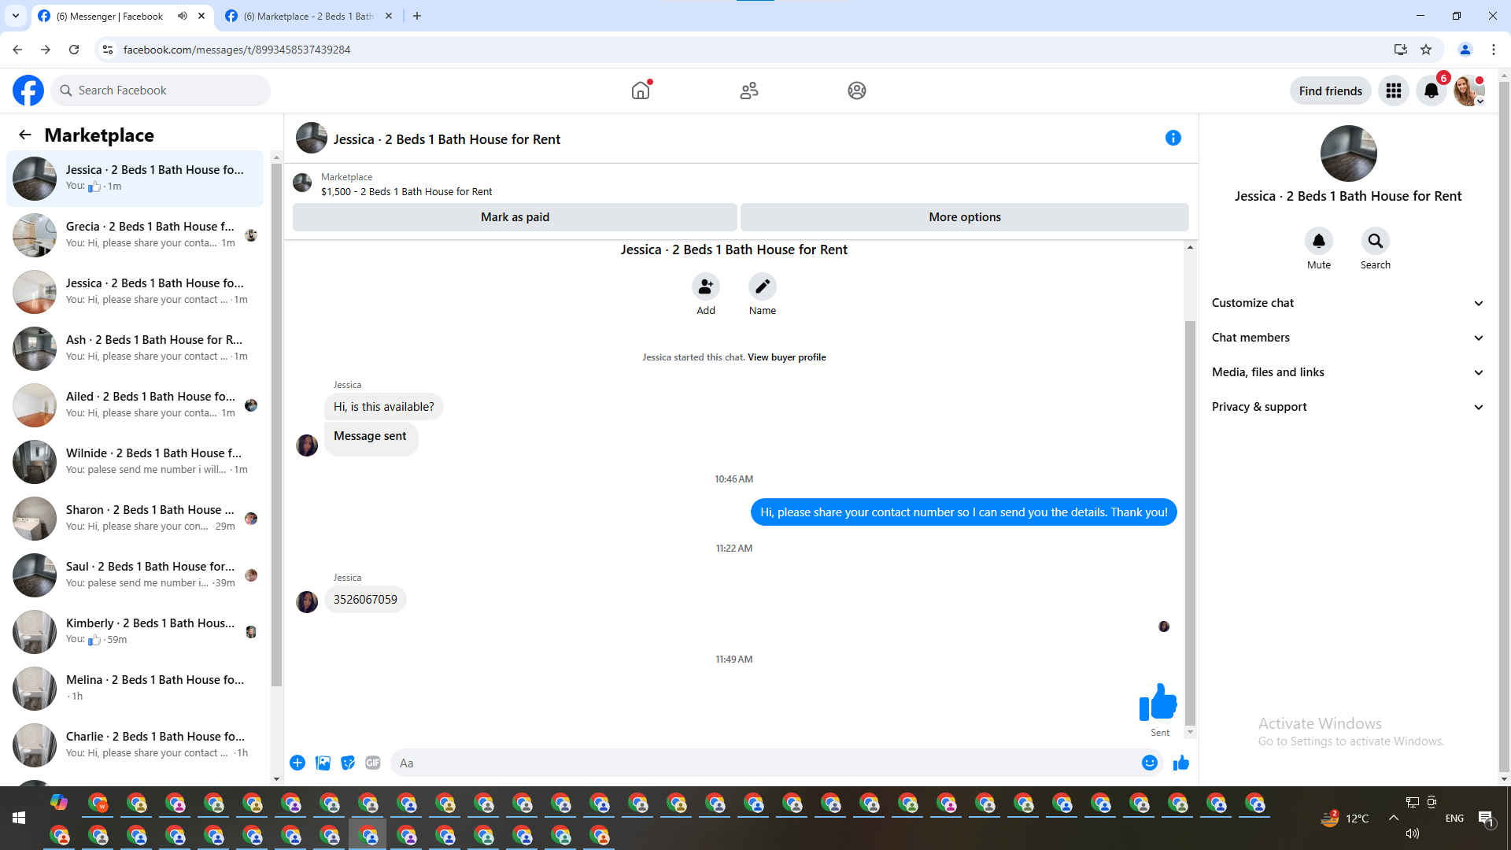Edit the chat name with pencil icon
Image resolution: width=1511 pixels, height=850 pixels.
(763, 286)
